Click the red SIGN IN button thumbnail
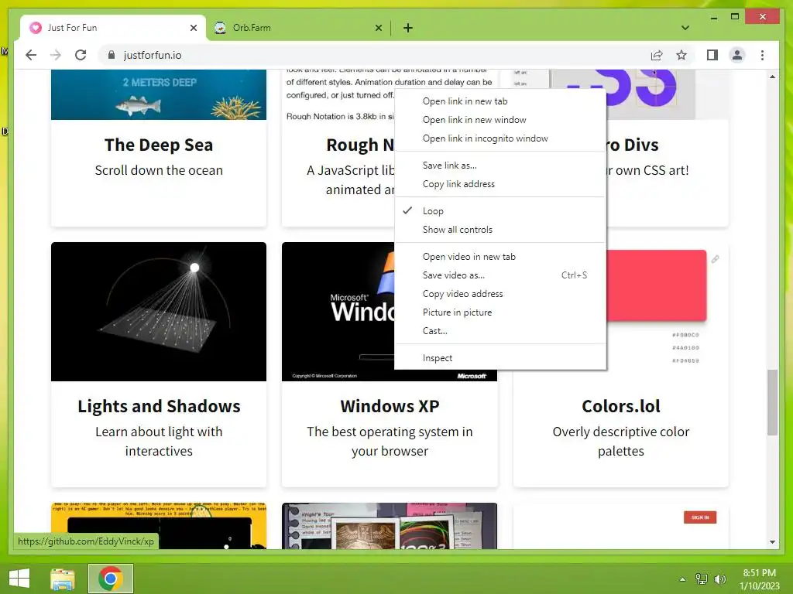 [700, 517]
